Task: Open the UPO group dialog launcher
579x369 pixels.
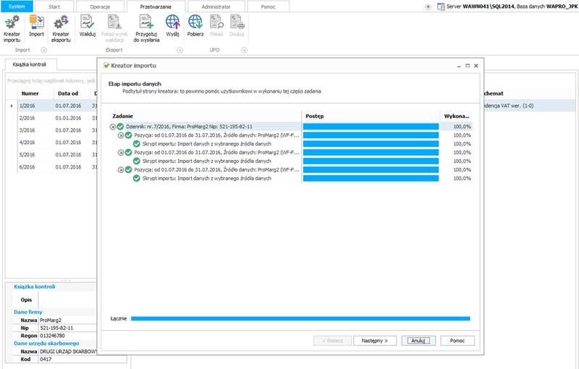Action: 244,50
